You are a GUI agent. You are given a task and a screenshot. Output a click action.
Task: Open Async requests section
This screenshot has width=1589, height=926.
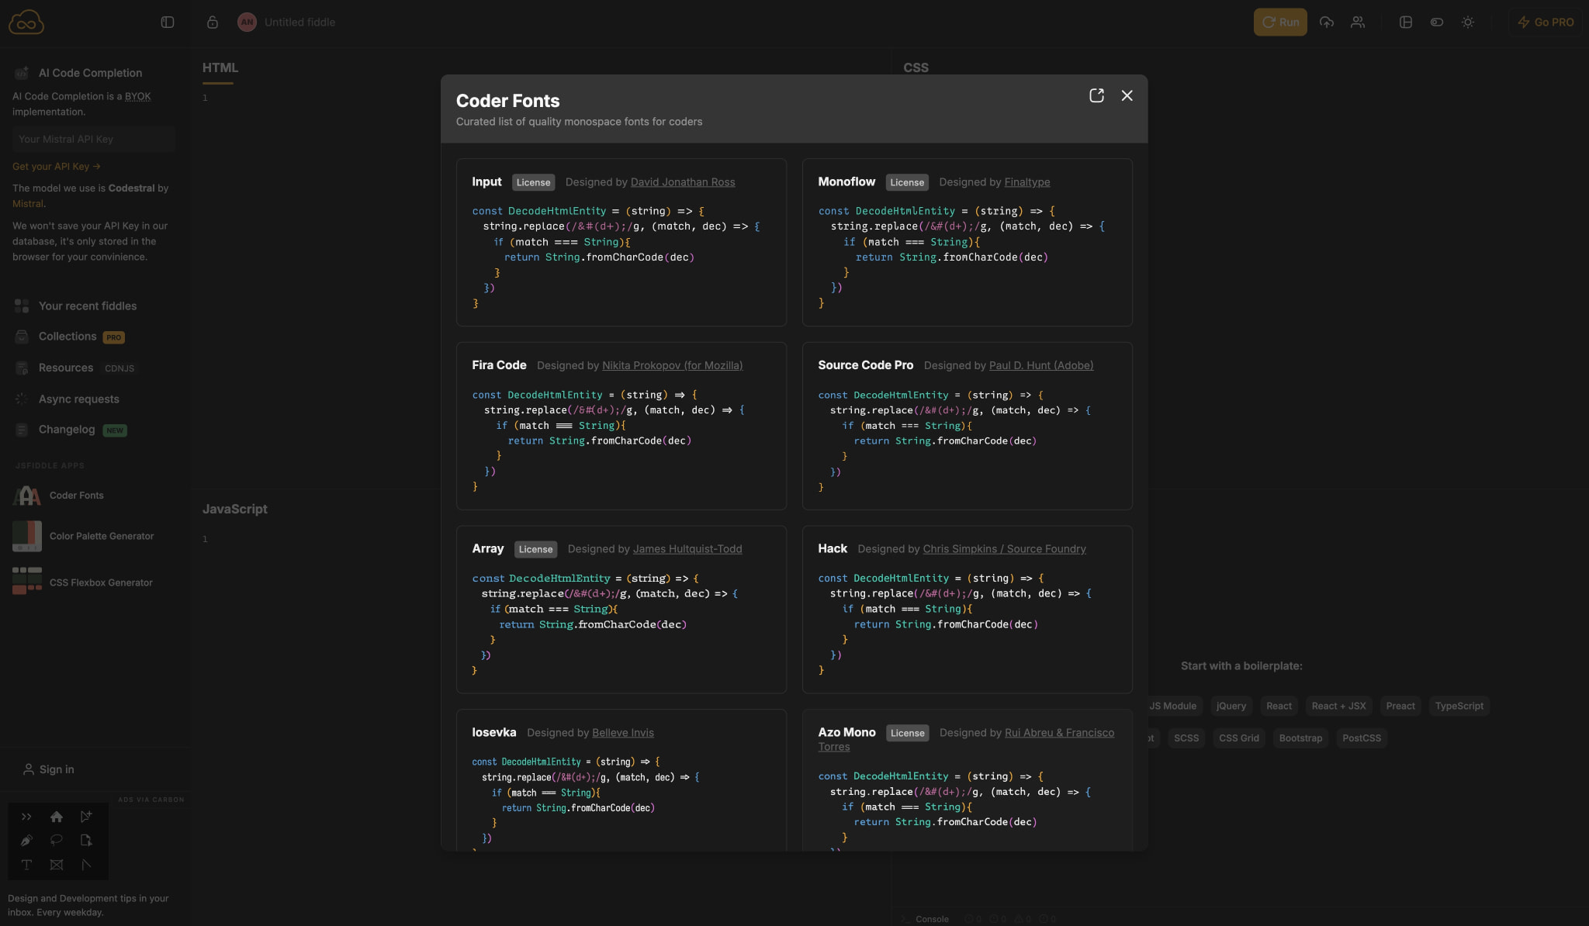(x=79, y=399)
